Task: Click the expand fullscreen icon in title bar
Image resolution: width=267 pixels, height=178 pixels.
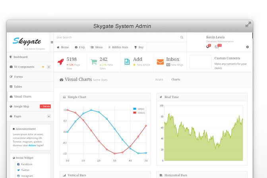Action: (248, 25)
